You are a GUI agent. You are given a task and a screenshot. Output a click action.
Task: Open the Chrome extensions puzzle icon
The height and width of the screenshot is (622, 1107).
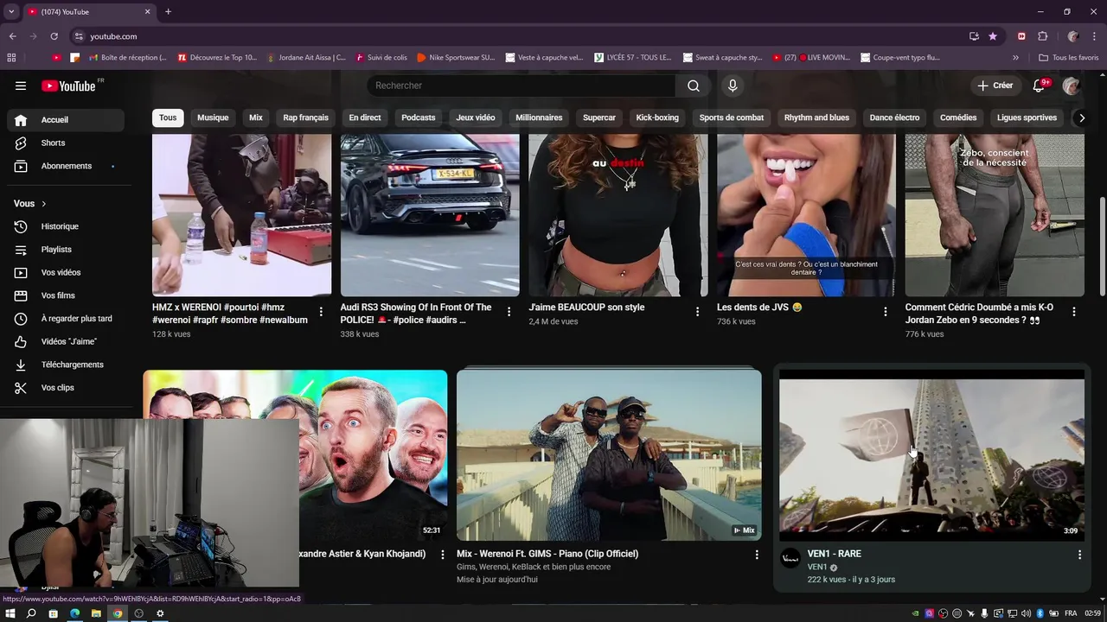tap(1042, 36)
